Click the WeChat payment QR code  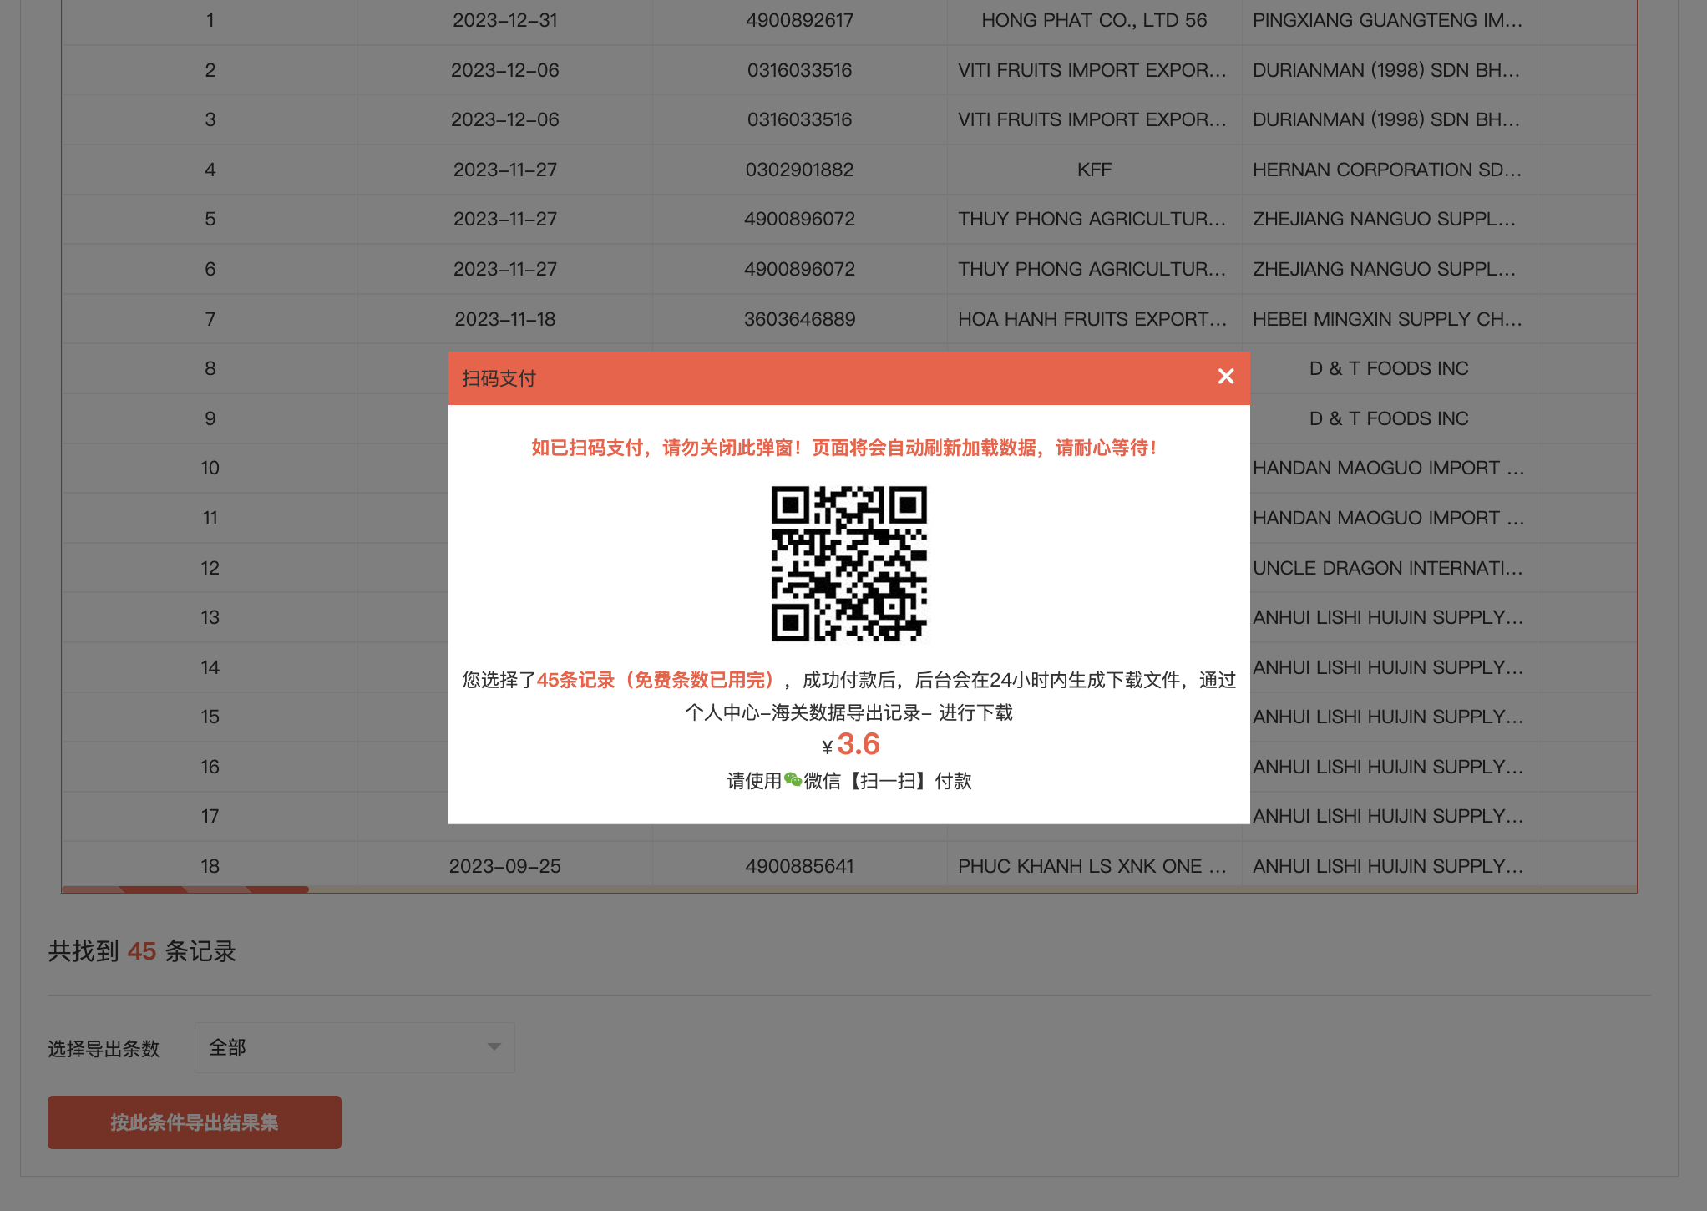point(848,564)
